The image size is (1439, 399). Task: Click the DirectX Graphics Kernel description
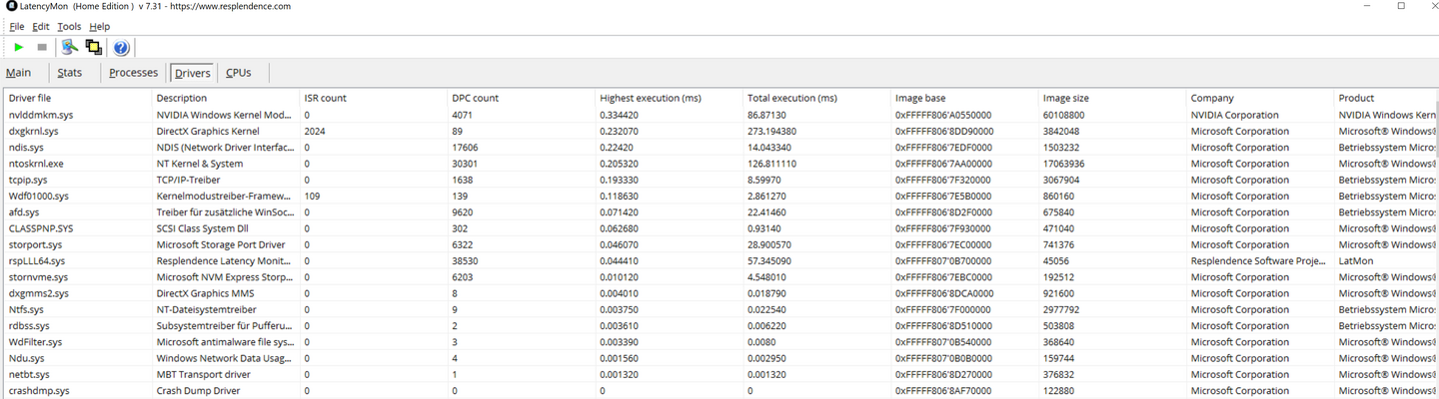click(x=208, y=131)
